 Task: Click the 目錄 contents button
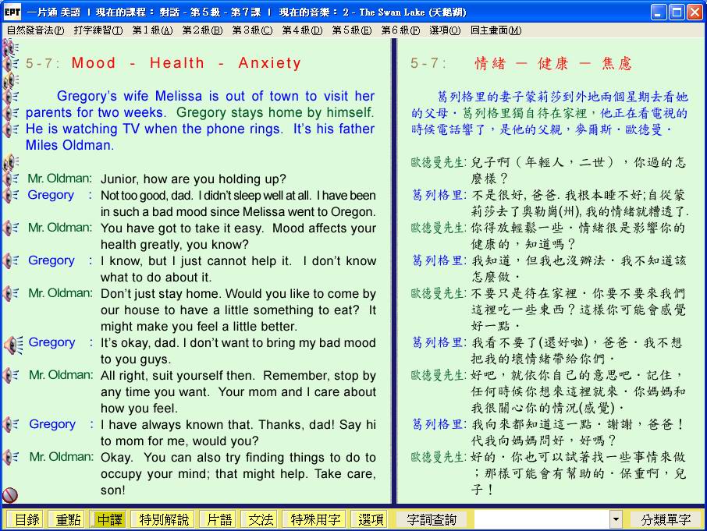[26, 519]
